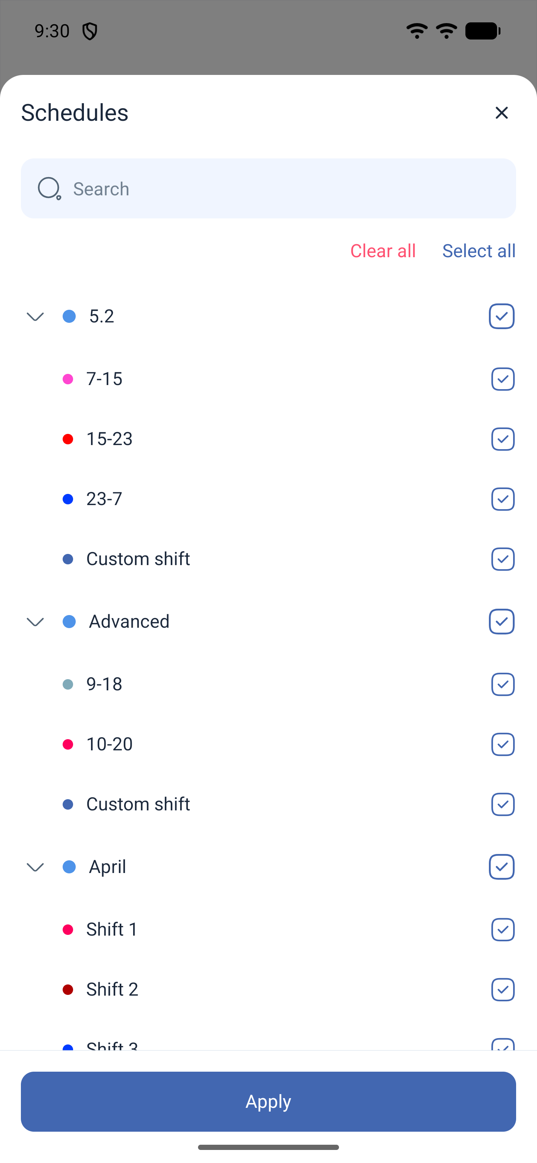Tap Clear all link
537x1163 pixels.
coord(383,250)
